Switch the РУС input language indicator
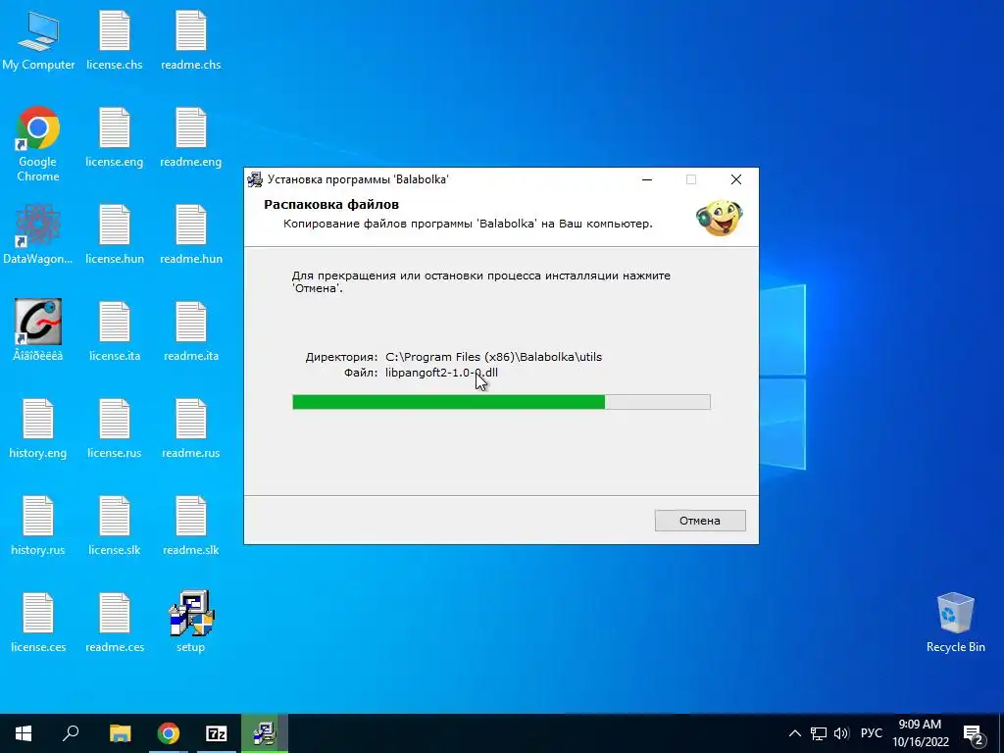 (871, 733)
